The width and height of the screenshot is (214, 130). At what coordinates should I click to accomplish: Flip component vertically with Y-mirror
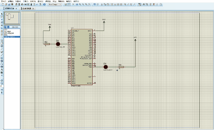tap(2, 93)
